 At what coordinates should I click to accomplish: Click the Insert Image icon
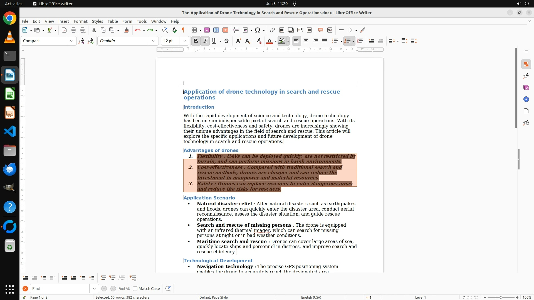click(207, 30)
